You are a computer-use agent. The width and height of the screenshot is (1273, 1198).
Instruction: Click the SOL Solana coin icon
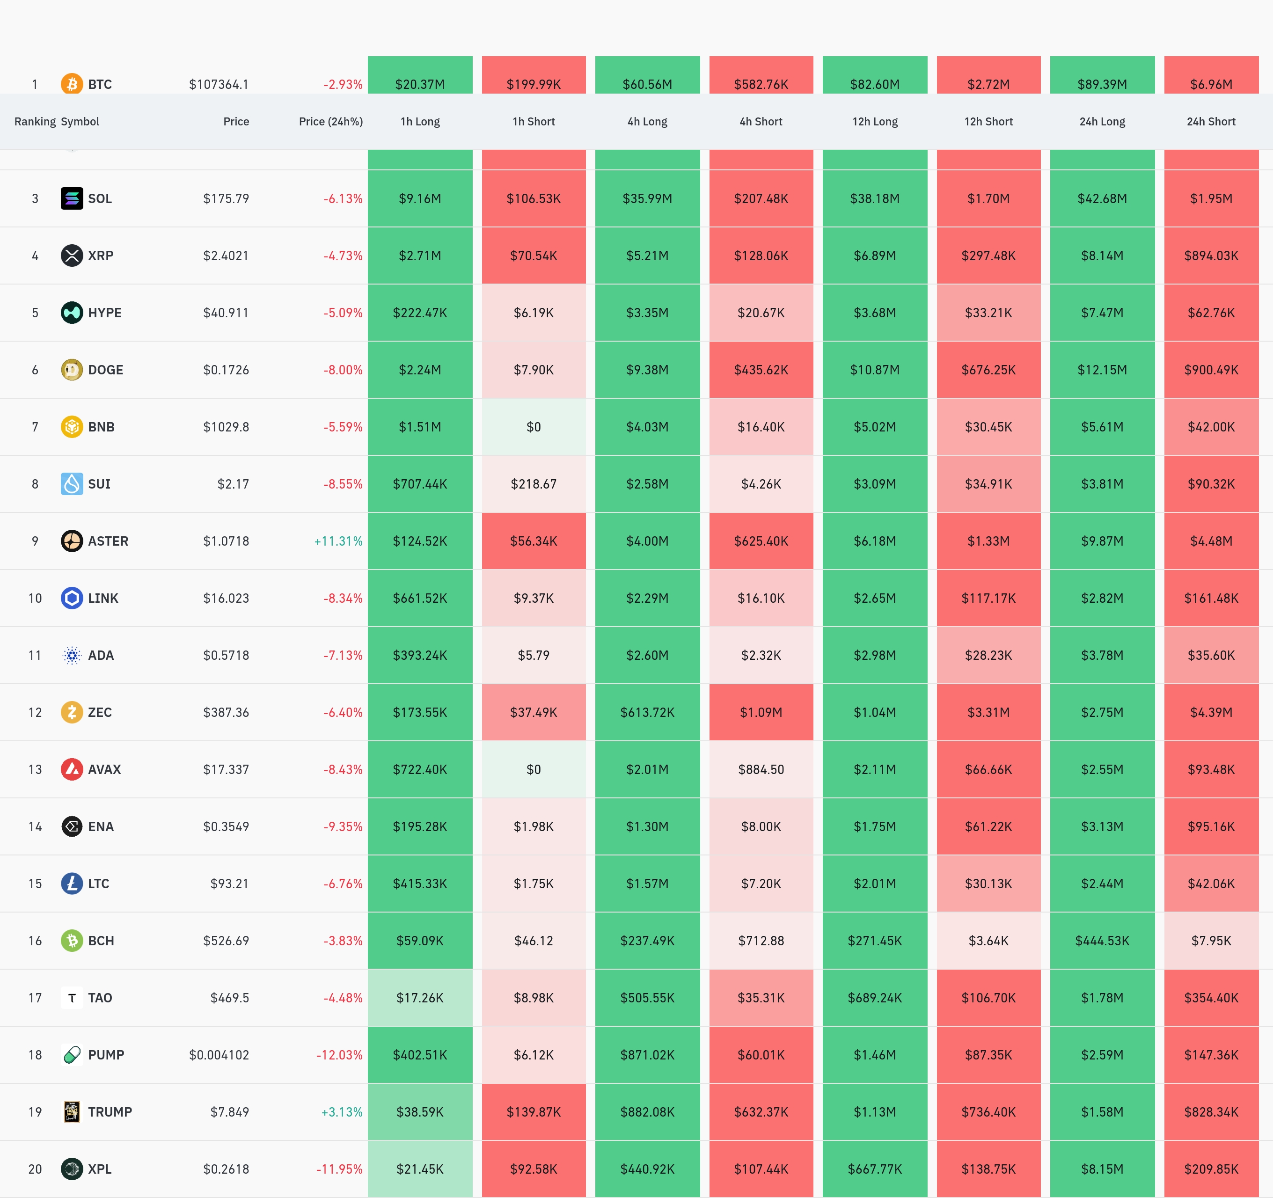(72, 198)
